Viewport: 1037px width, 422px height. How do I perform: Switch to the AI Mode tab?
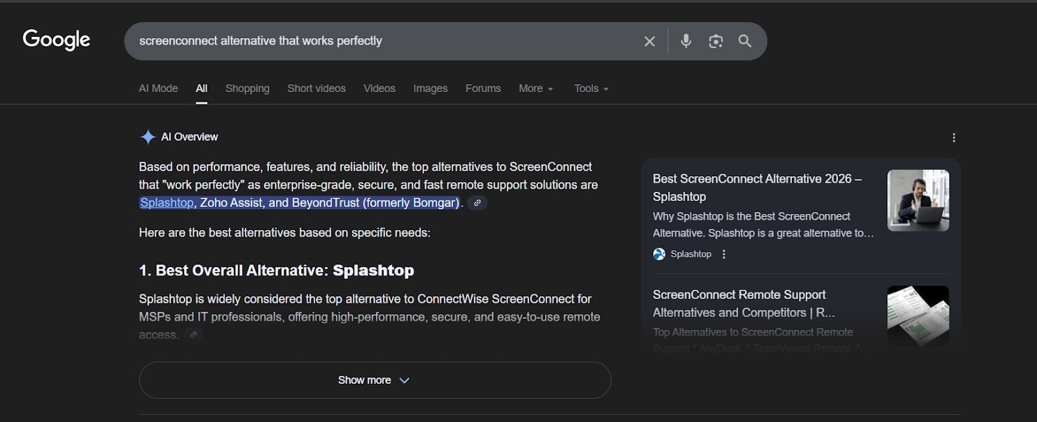tap(158, 89)
